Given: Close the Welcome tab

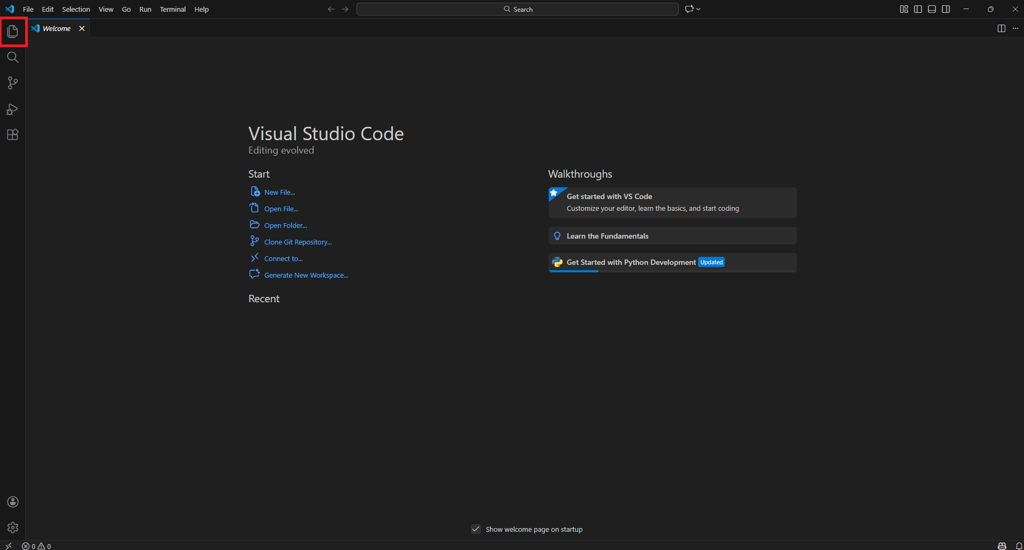Looking at the screenshot, I should coord(82,28).
